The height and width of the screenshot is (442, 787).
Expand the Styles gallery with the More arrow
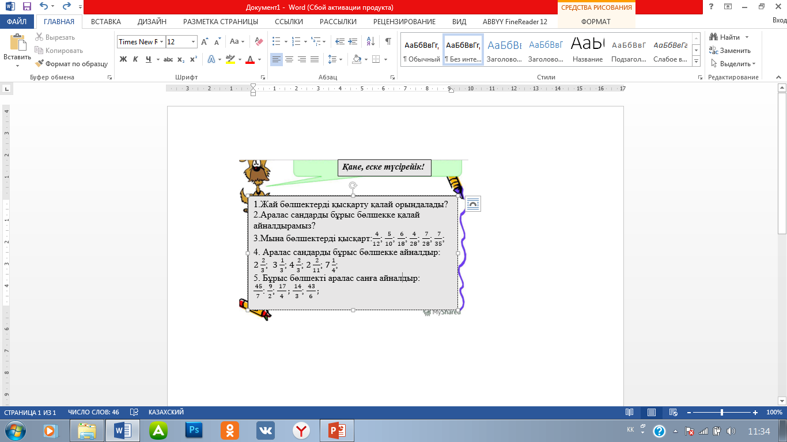(697, 62)
